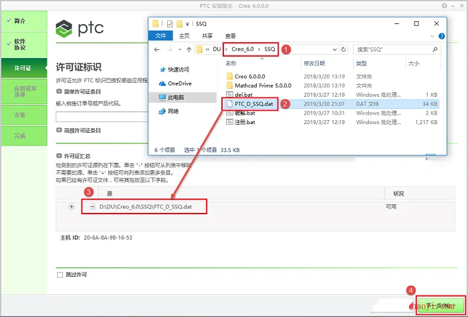
Task: Click the properties checkmark icon in Explorer title bar
Action: click(170, 23)
